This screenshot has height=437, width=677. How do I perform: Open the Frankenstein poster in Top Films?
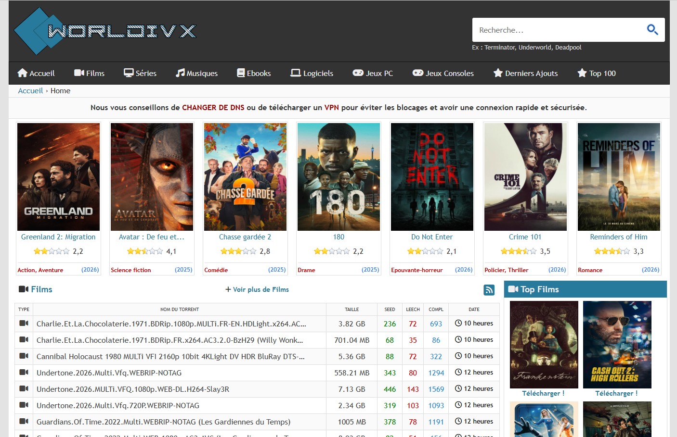click(544, 345)
